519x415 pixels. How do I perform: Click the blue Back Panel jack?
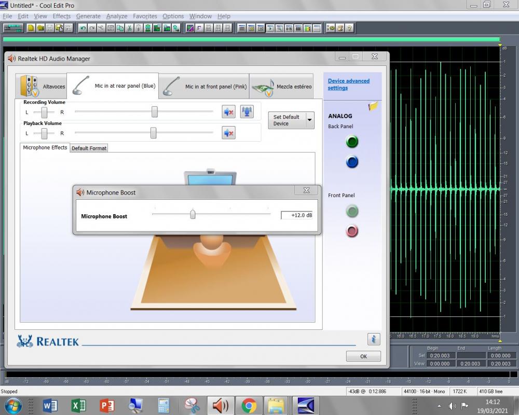[352, 162]
